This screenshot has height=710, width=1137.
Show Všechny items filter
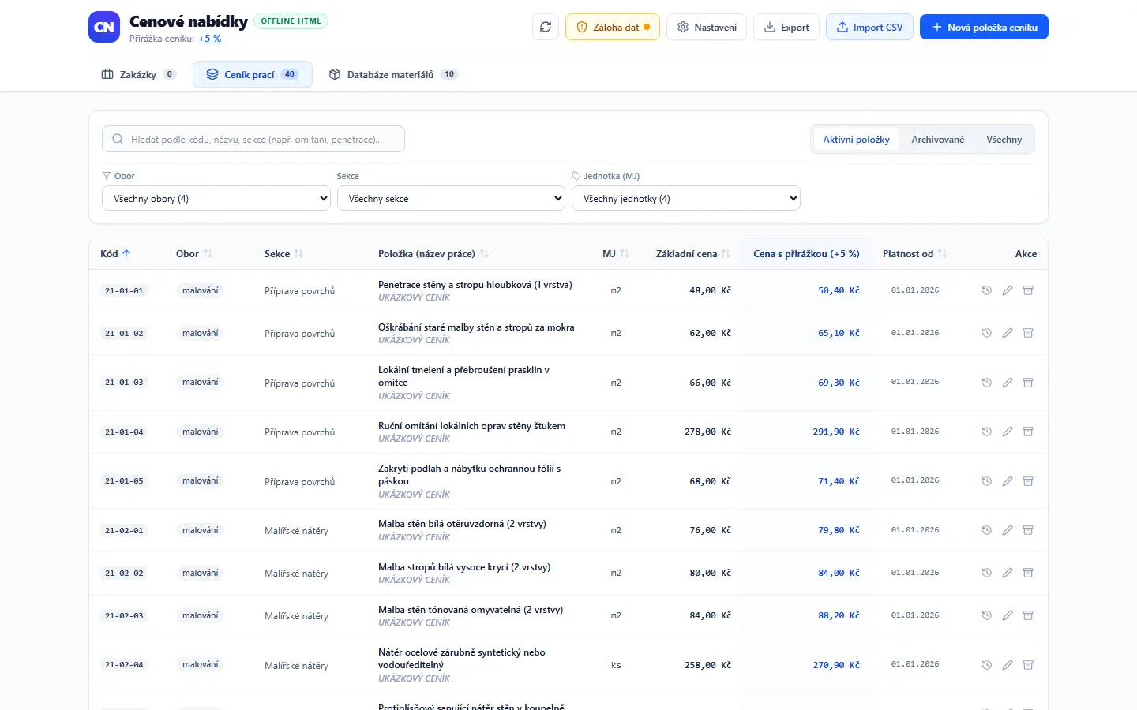pos(1004,140)
